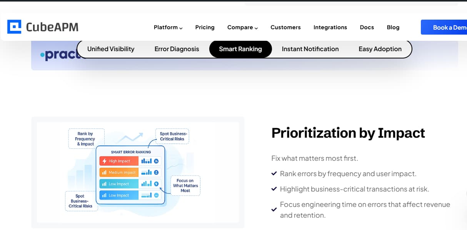Open the Docs menu item
The width and height of the screenshot is (467, 230).
click(x=367, y=27)
